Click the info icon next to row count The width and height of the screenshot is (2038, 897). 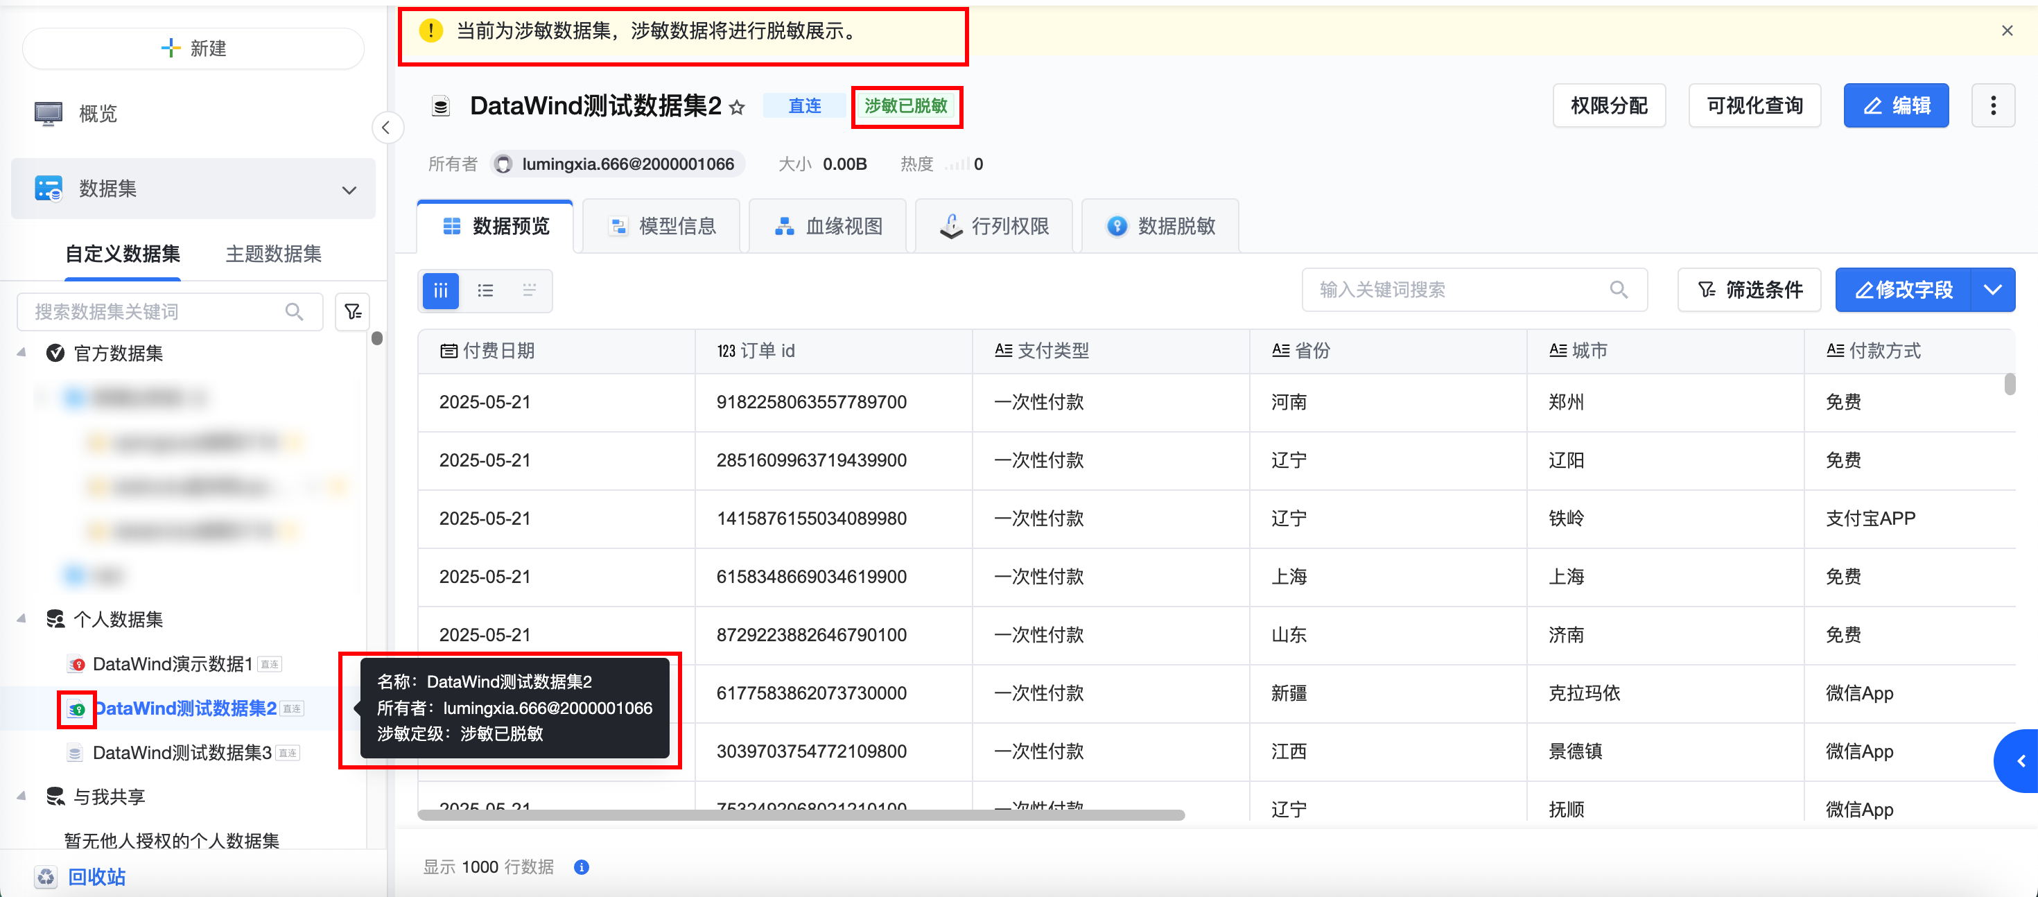pos(582,867)
